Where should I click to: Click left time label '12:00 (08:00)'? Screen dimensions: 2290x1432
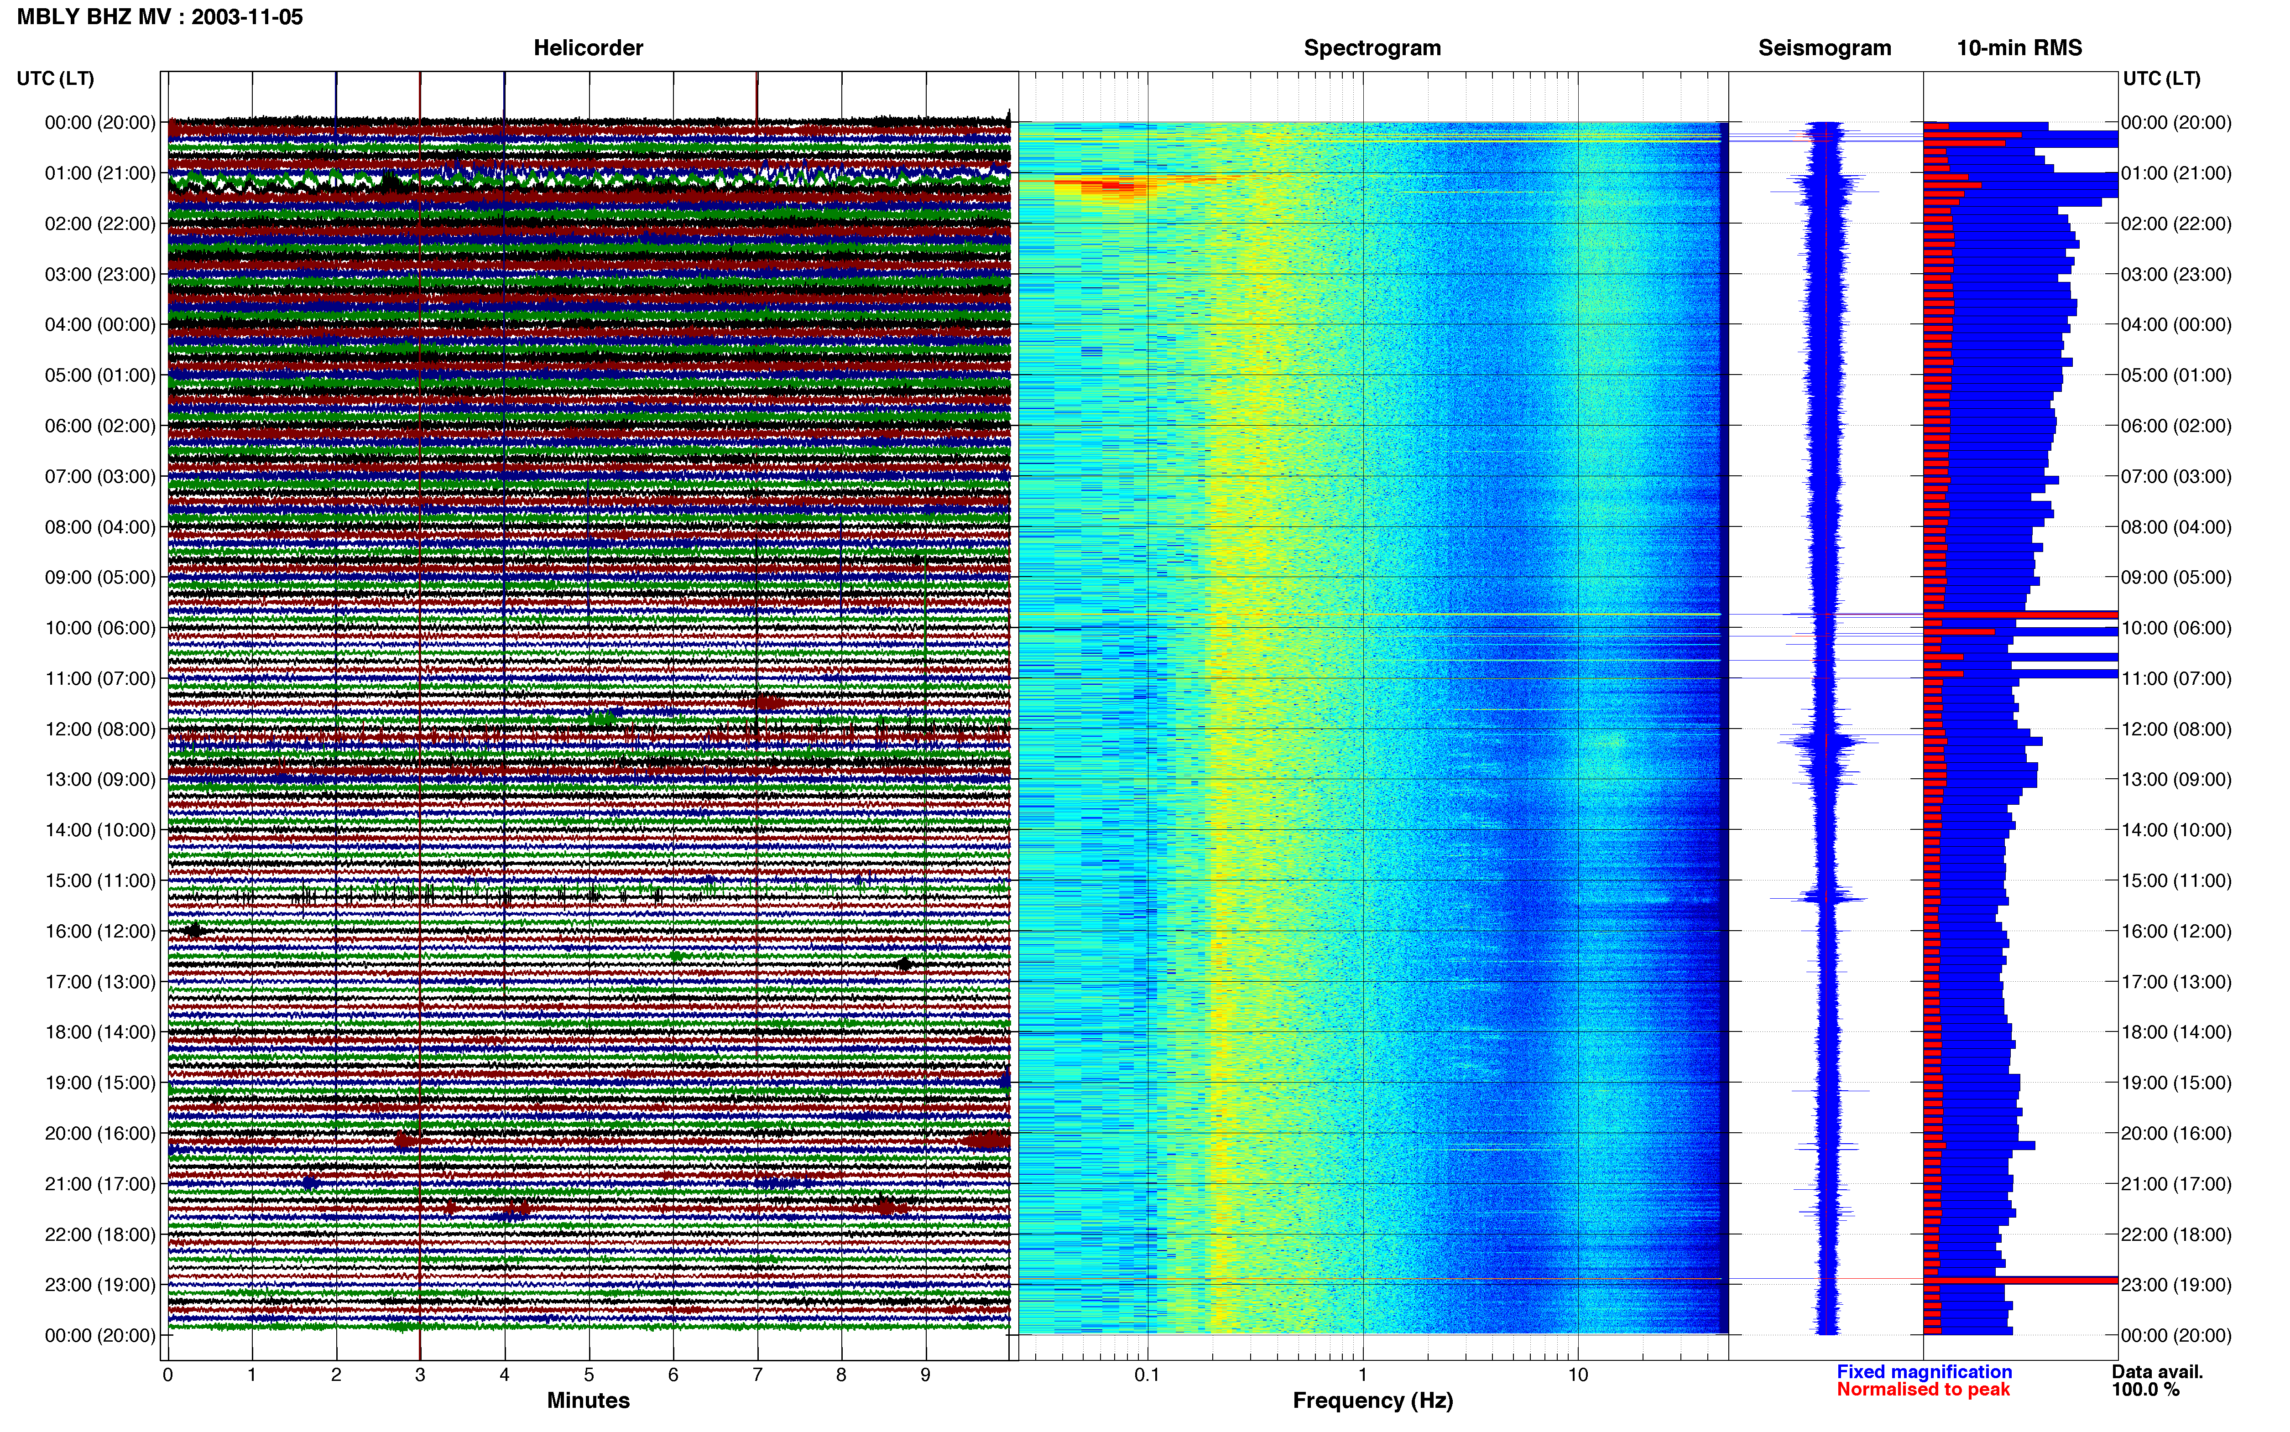pos(100,729)
